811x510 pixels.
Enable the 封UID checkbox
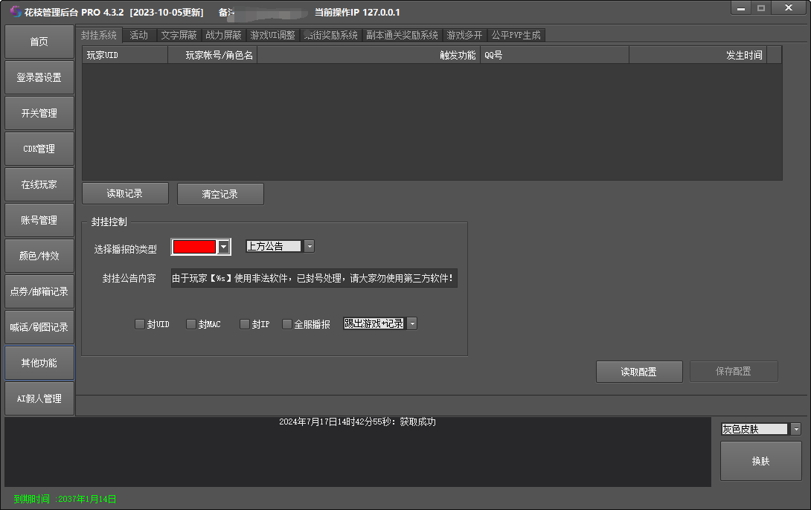[x=140, y=324]
